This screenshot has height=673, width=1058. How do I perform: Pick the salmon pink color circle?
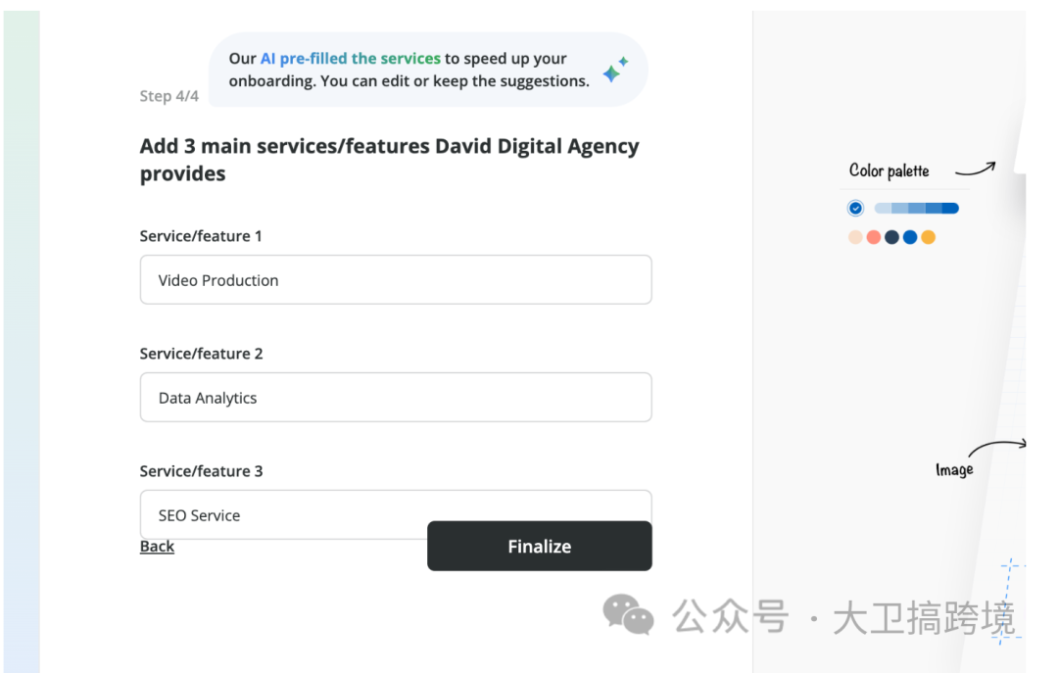[874, 237]
